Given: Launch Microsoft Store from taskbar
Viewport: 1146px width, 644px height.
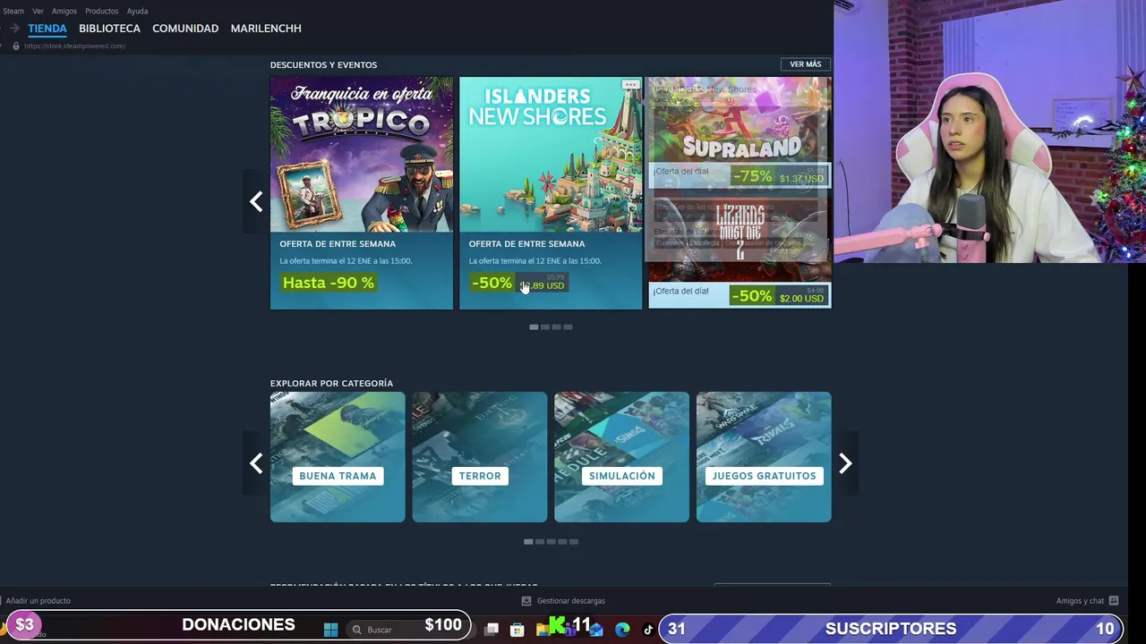Looking at the screenshot, I should click(517, 630).
